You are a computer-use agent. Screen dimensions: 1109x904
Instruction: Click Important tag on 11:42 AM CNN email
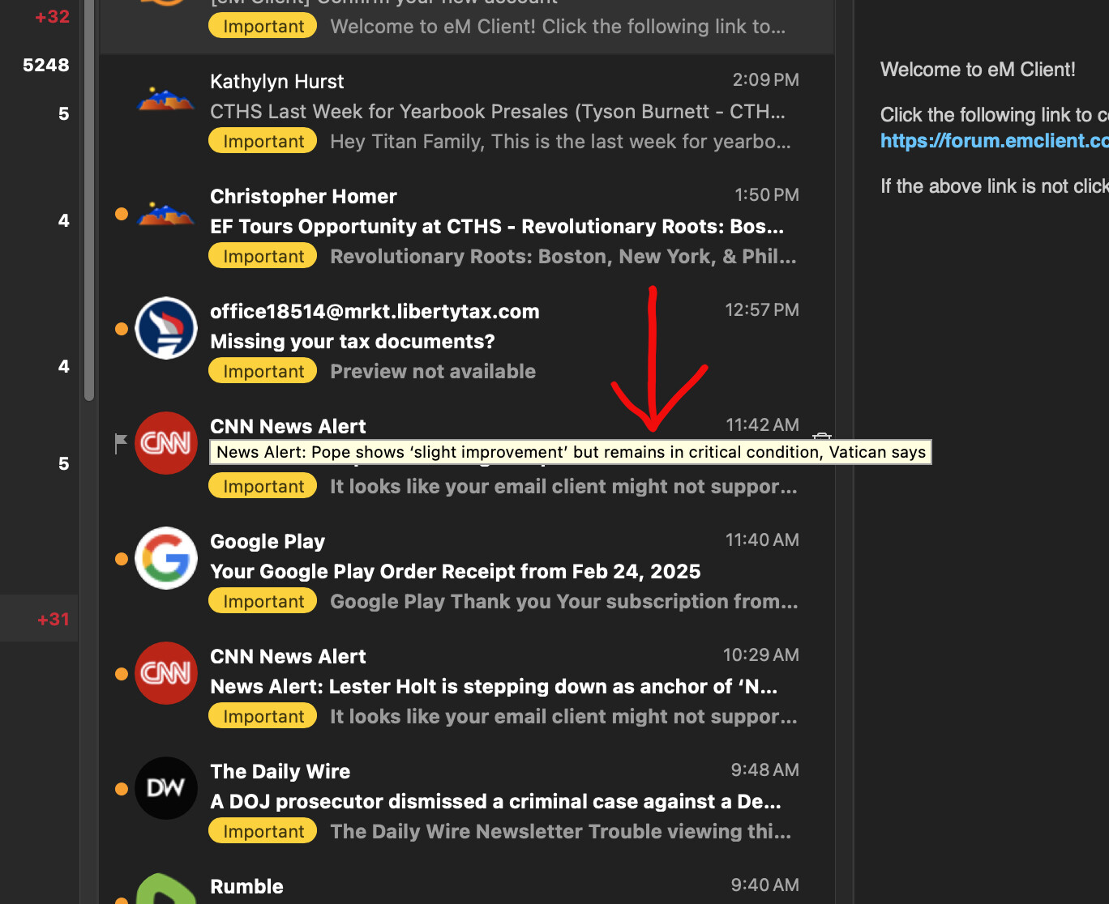point(263,486)
